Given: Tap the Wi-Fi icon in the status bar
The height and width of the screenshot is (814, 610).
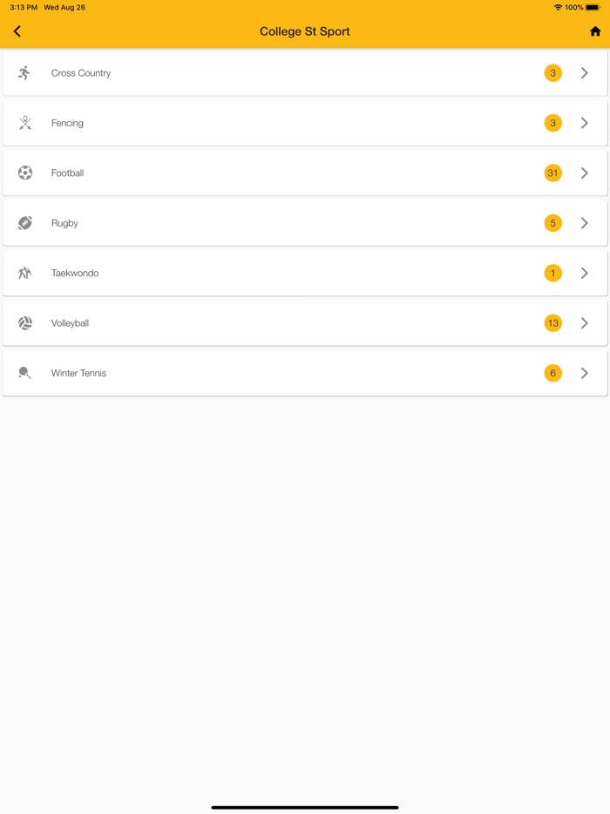Looking at the screenshot, I should coord(559,7).
